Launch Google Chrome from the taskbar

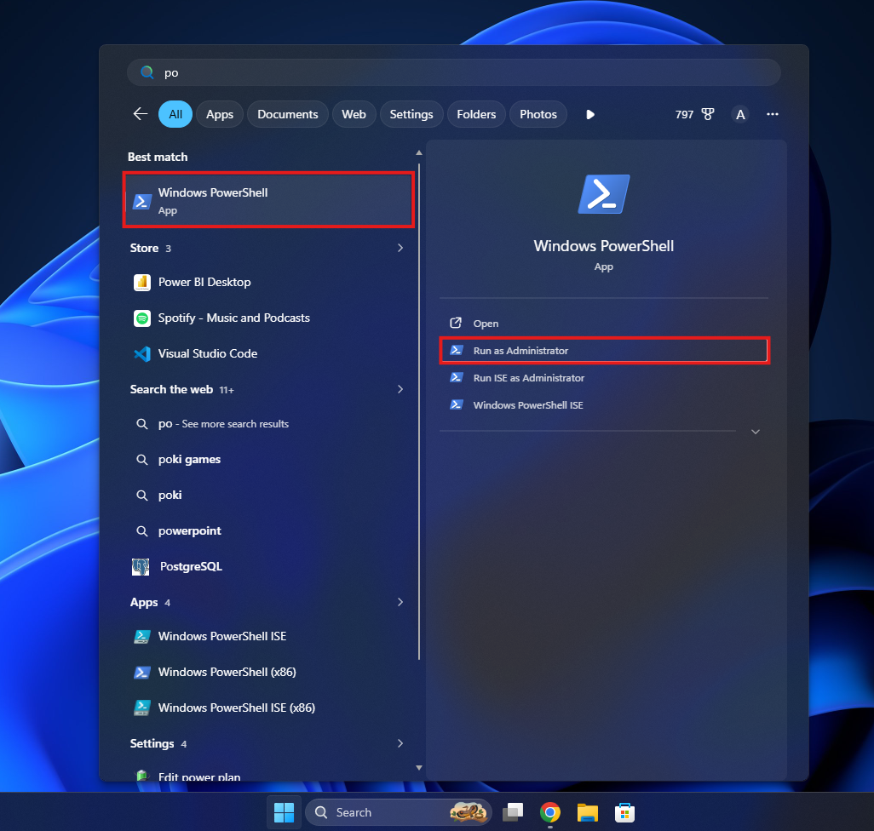(x=550, y=812)
